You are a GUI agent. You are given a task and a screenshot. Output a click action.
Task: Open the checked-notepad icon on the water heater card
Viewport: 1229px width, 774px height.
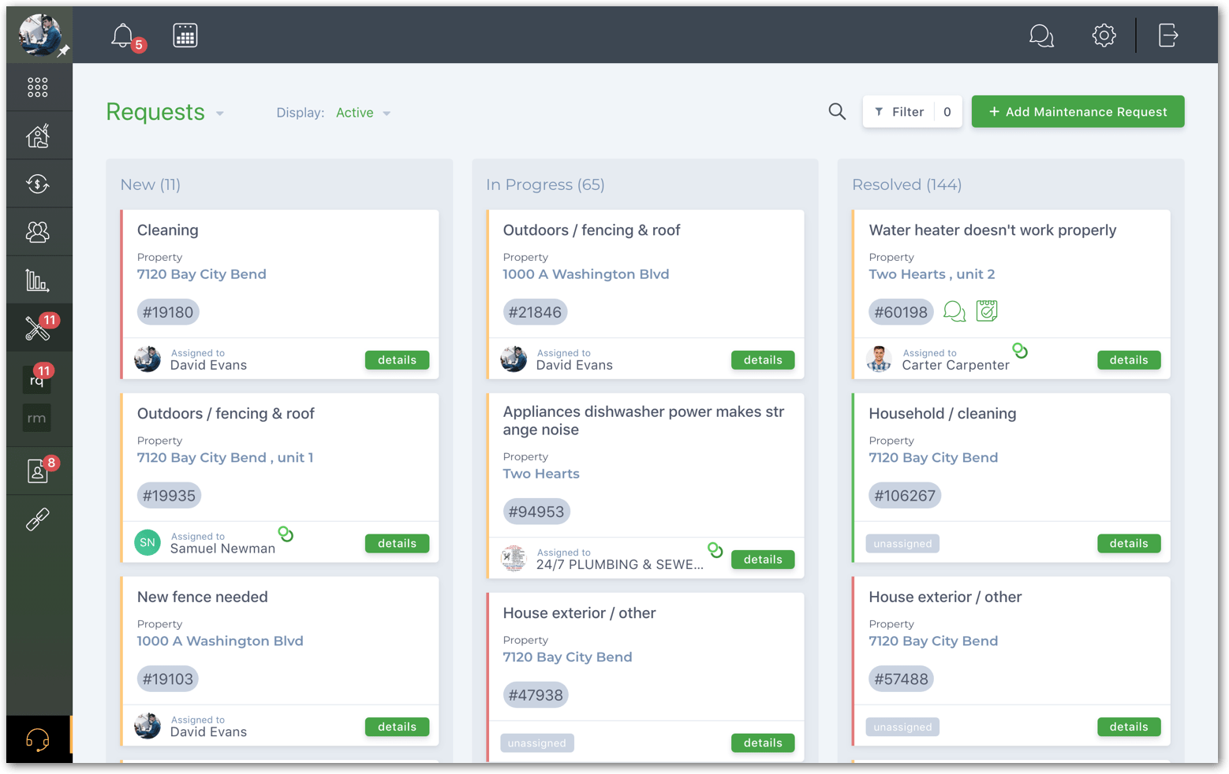click(987, 311)
